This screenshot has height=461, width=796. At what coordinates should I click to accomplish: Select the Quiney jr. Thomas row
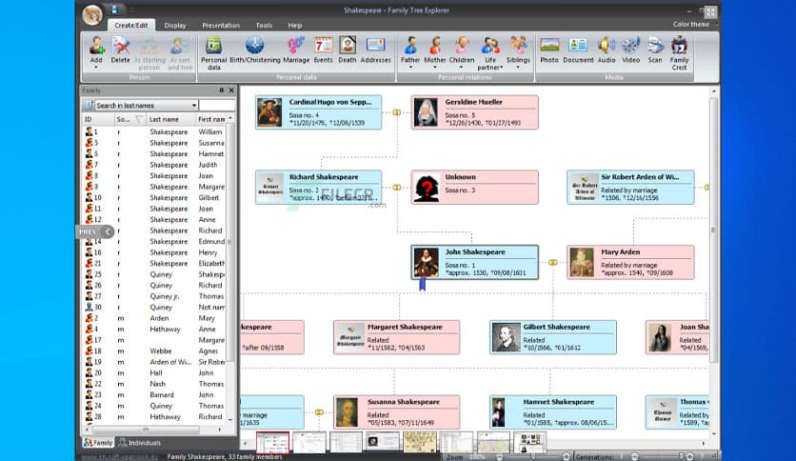click(154, 296)
